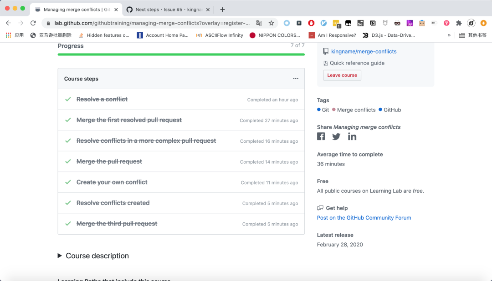The height and width of the screenshot is (281, 492).
Task: Open the Hidden features bookmark
Action: click(103, 35)
